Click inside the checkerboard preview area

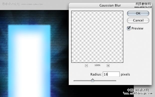click(x=97, y=37)
